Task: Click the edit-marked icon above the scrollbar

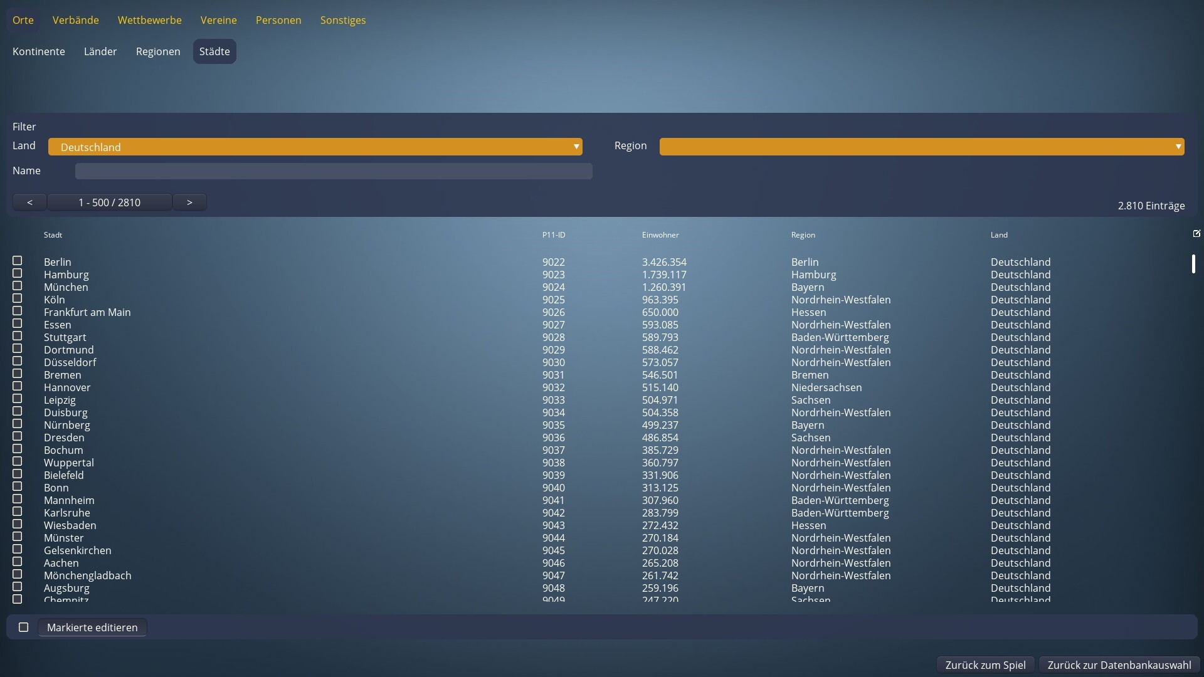Action: (x=1196, y=233)
